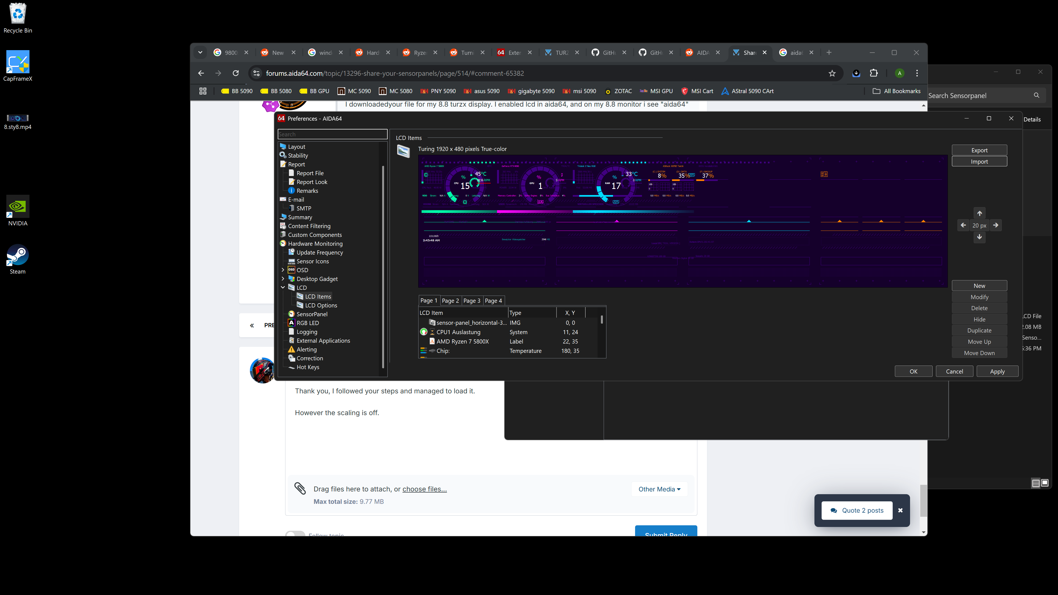
Task: Move LCD item left with arrow button
Action: tap(963, 225)
